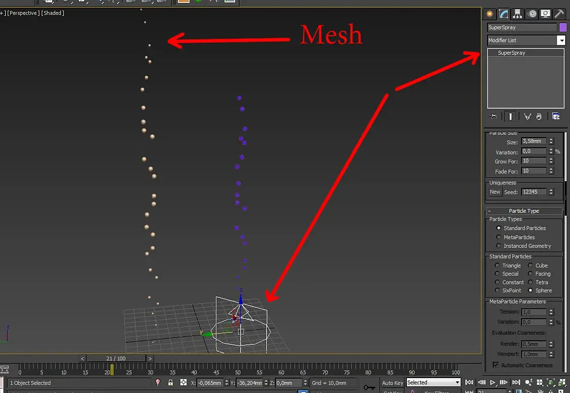The image size is (570, 393).
Task: Click the purple object color swatch
Action: (x=563, y=27)
